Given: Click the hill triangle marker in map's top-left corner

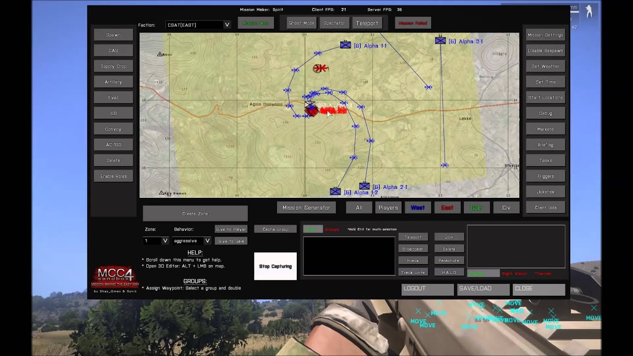Looking at the screenshot, I should [x=160, y=54].
